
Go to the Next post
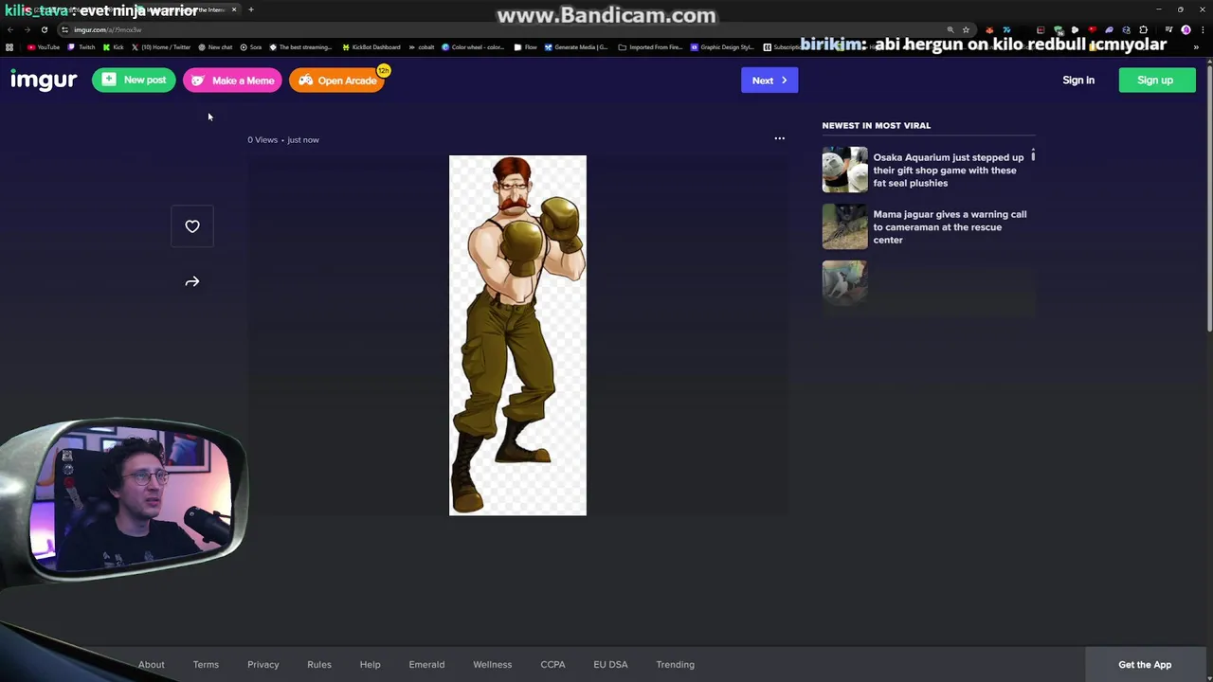[769, 81]
